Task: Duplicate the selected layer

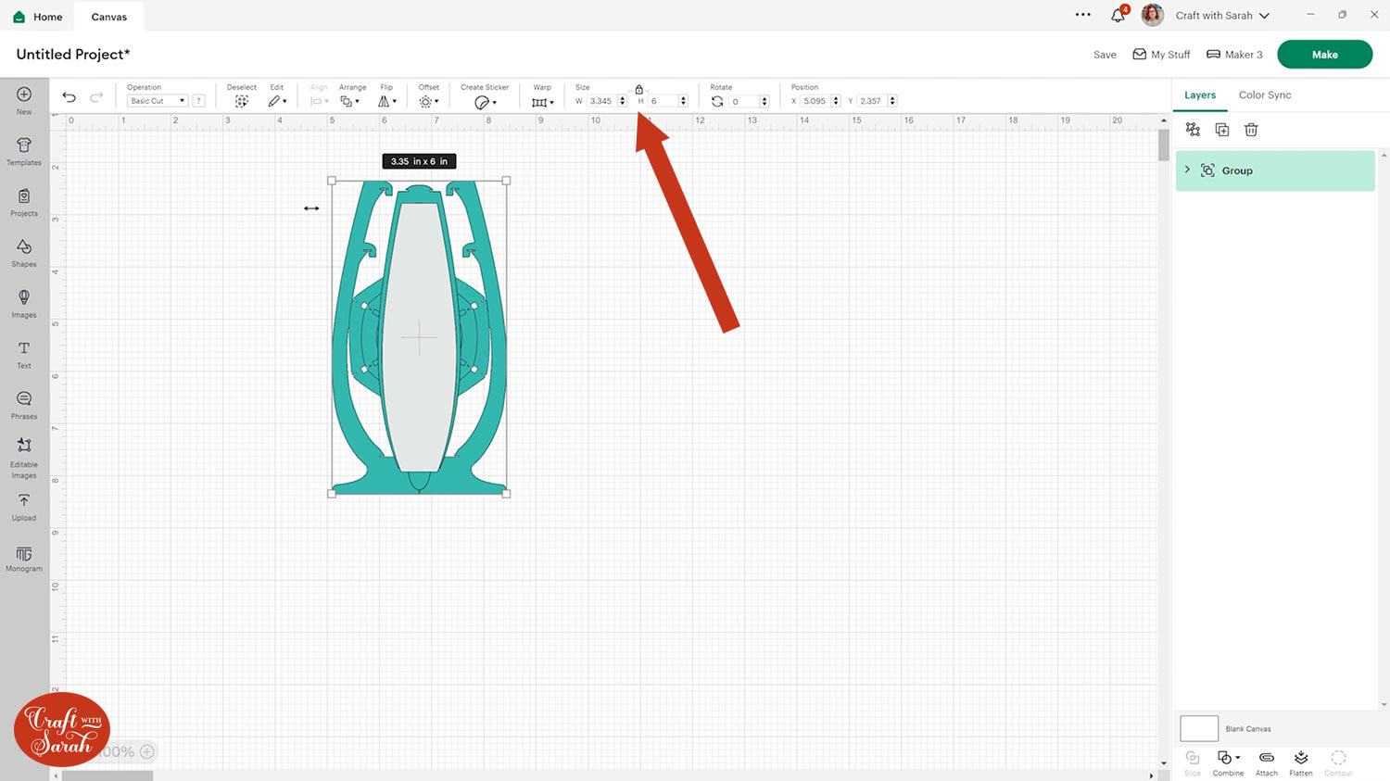Action: [x=1222, y=130]
